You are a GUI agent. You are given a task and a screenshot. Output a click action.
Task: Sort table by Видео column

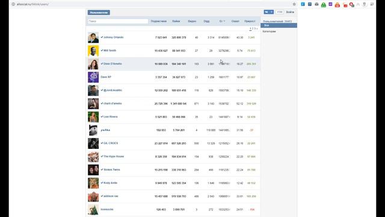[x=192, y=22]
